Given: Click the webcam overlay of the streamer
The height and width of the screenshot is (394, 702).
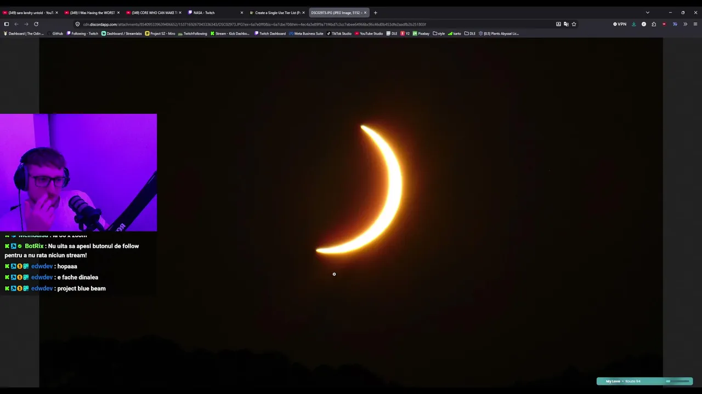Looking at the screenshot, I should click(x=78, y=172).
